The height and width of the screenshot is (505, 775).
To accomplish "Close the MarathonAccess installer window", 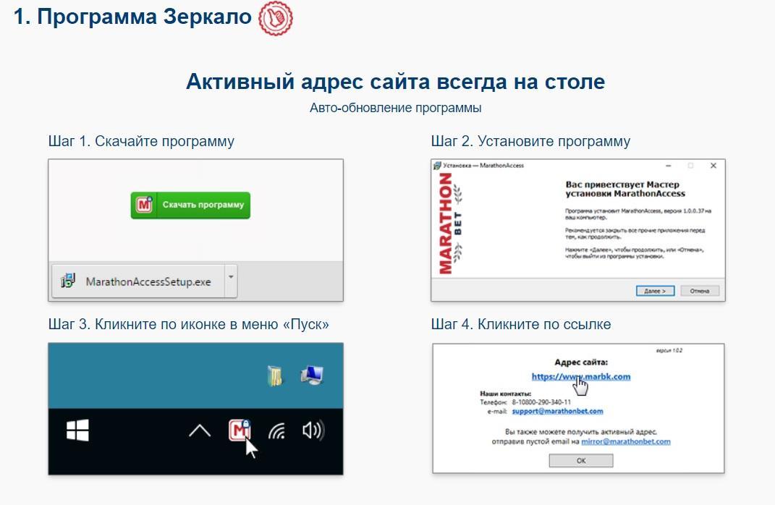I will pyautogui.click(x=713, y=166).
